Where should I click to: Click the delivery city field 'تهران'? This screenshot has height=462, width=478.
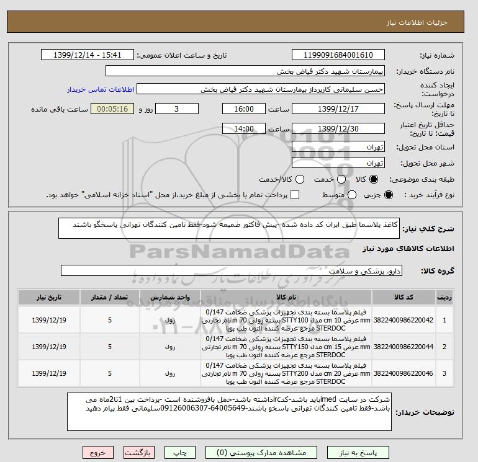coord(338,162)
